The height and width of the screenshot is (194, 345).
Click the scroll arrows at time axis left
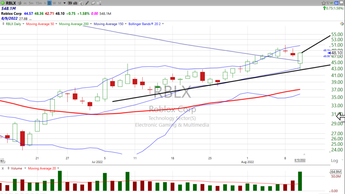2,160
